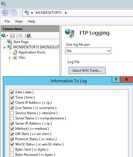This screenshot has height=157, width=133.
Task: Click the Connections panel header
Action: 30,29
